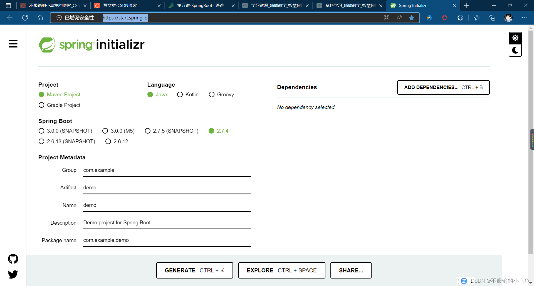Click the Spring Initializr logo
This screenshot has height=286, width=534.
[92, 45]
